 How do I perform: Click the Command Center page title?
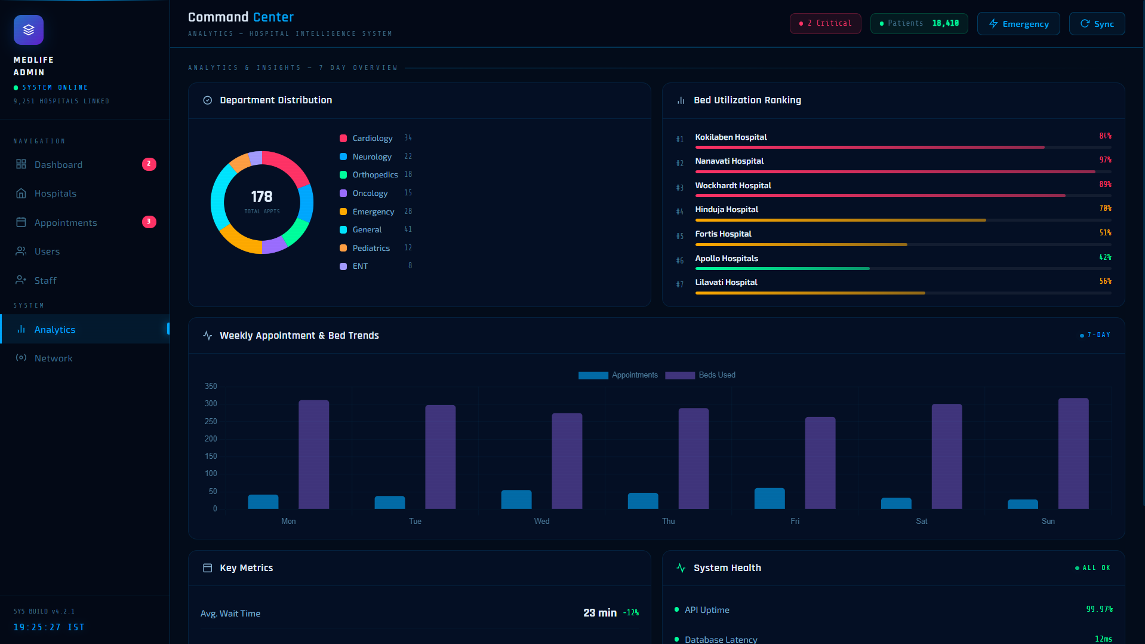[241, 17]
